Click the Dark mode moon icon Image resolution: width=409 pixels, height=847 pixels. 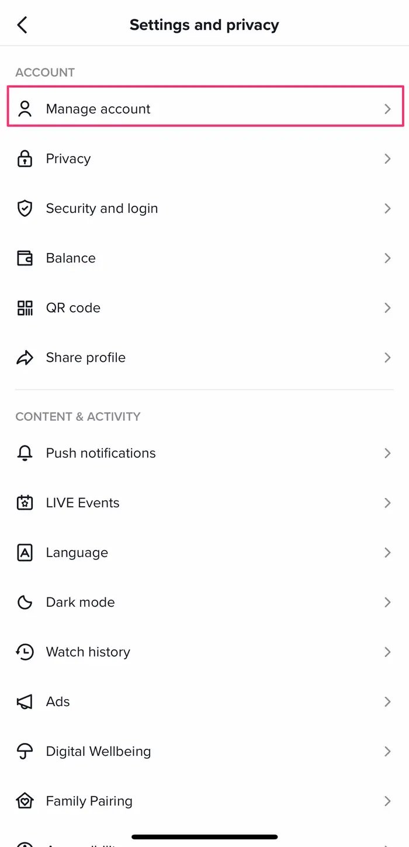tap(25, 602)
